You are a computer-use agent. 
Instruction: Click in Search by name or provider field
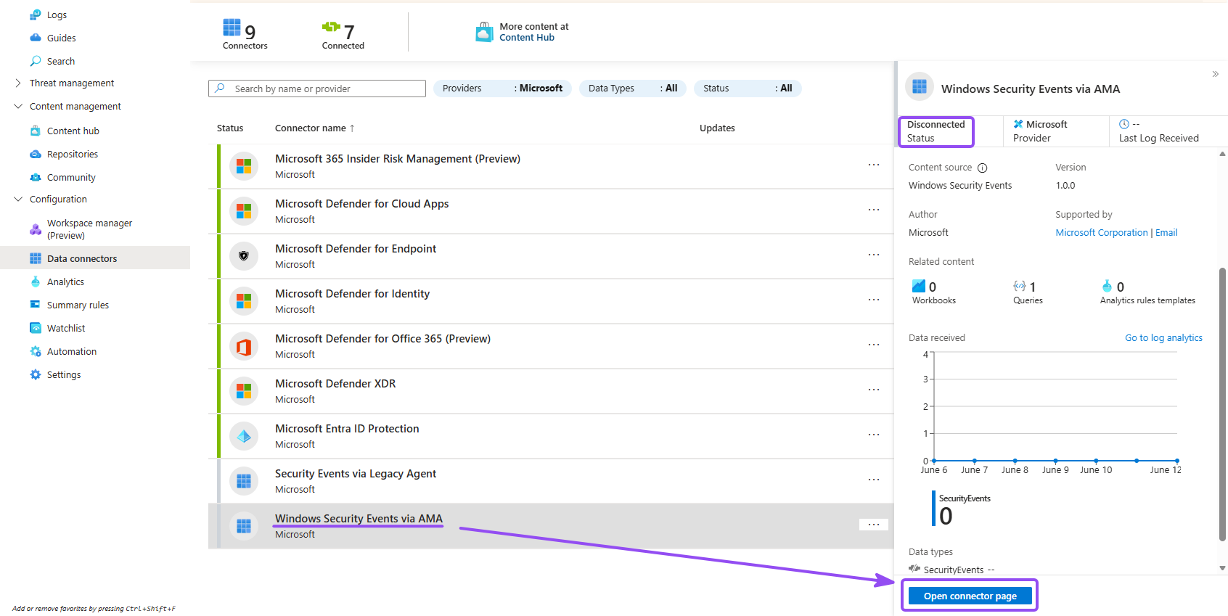click(317, 89)
